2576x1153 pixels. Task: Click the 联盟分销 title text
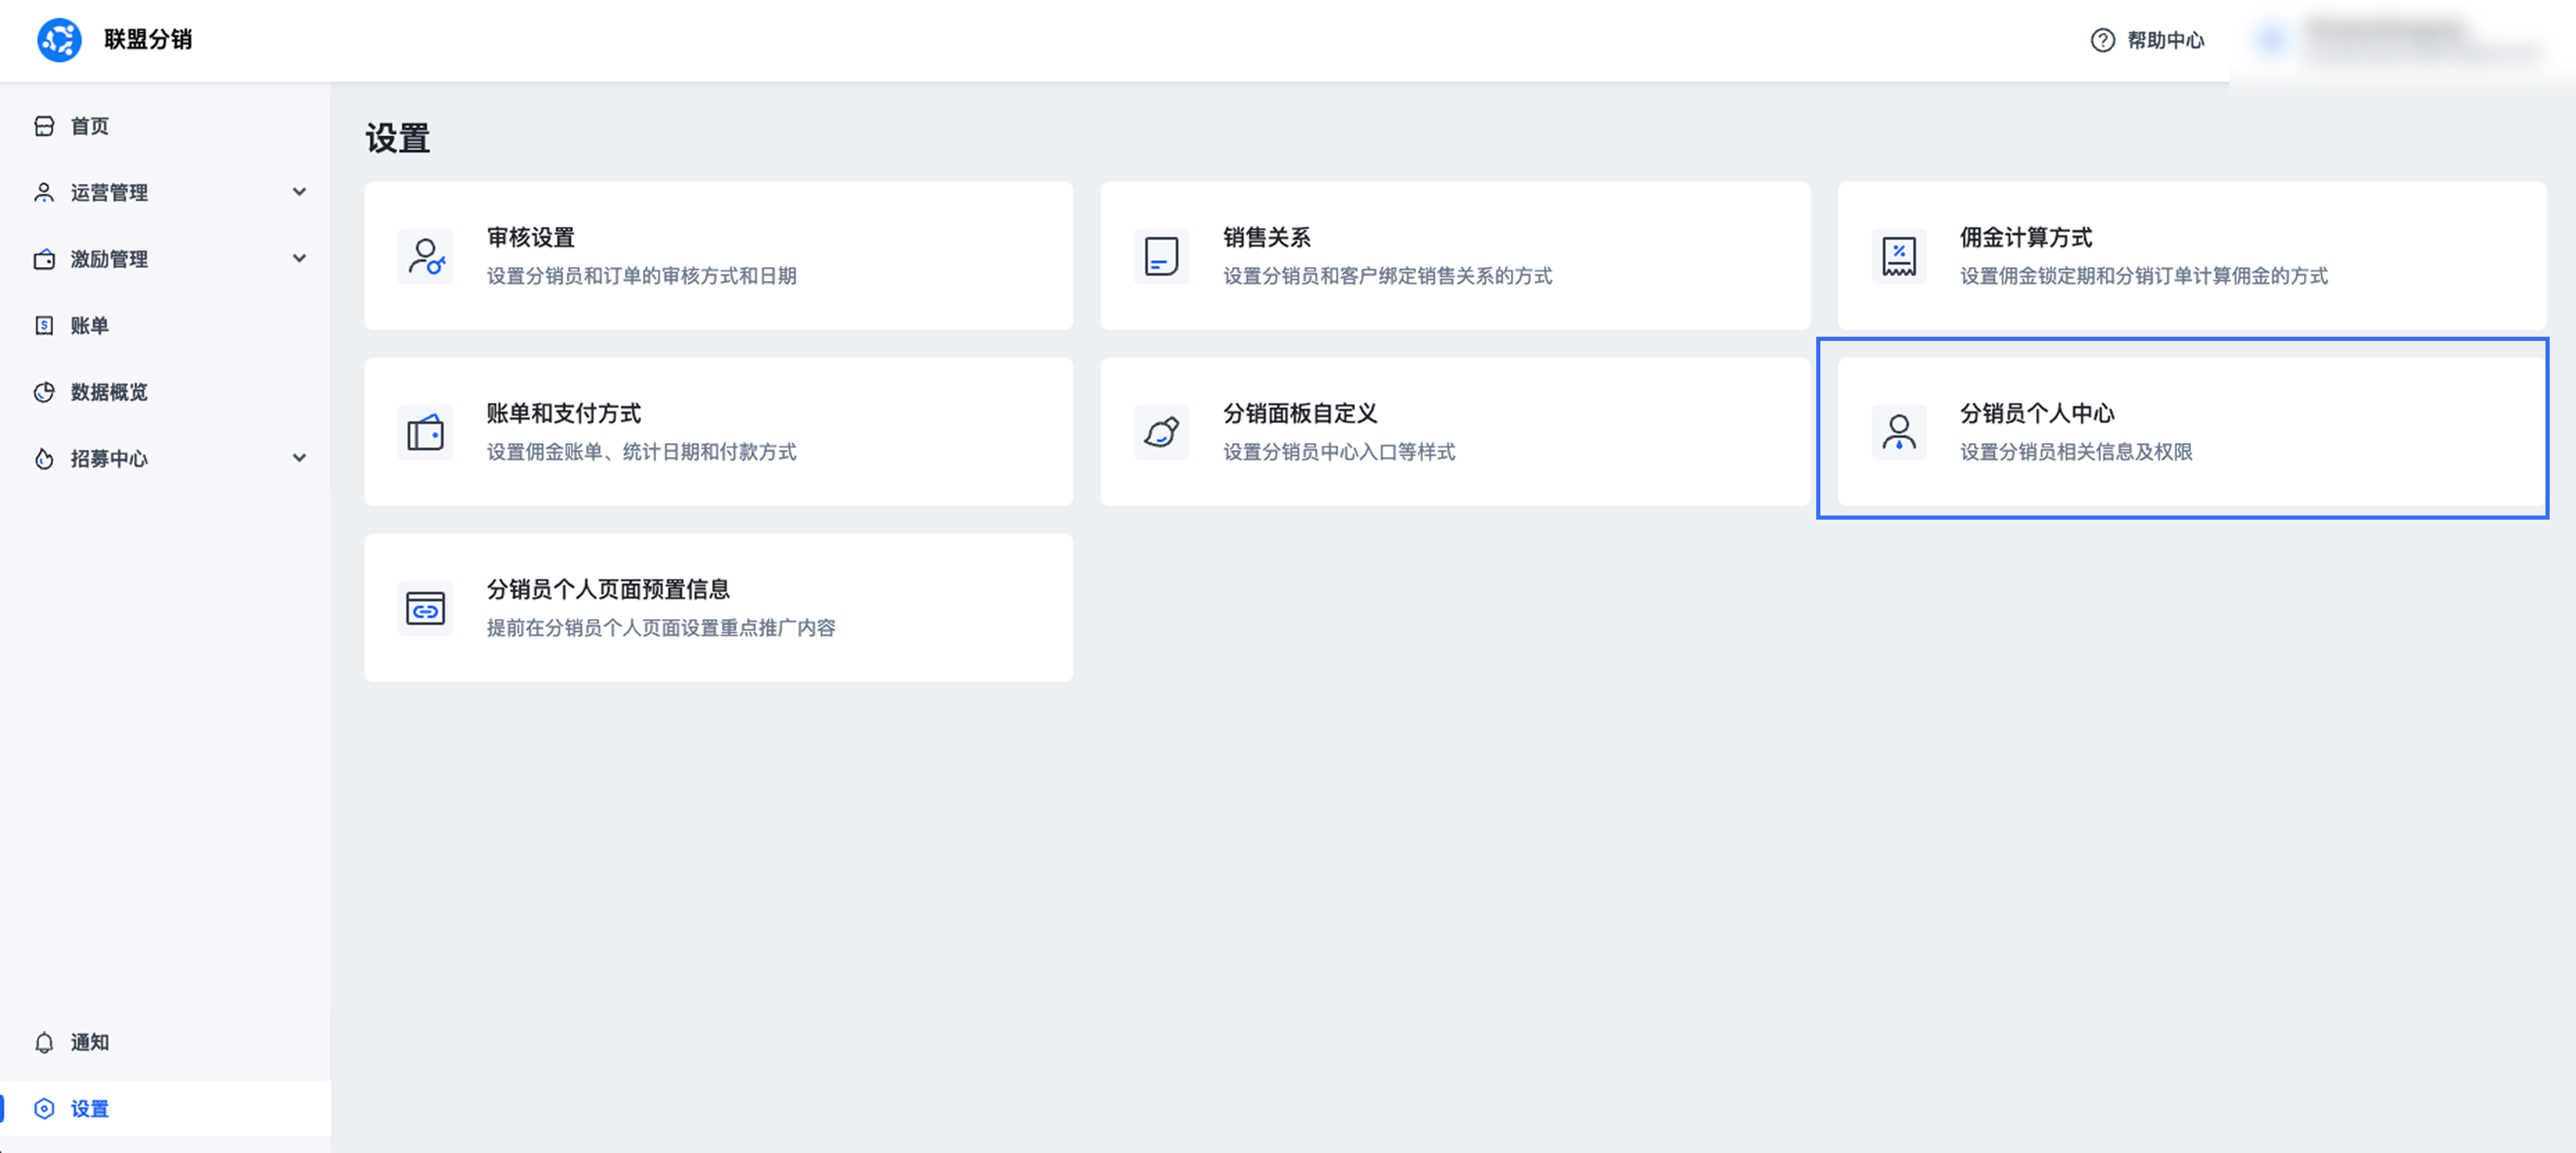pos(148,40)
